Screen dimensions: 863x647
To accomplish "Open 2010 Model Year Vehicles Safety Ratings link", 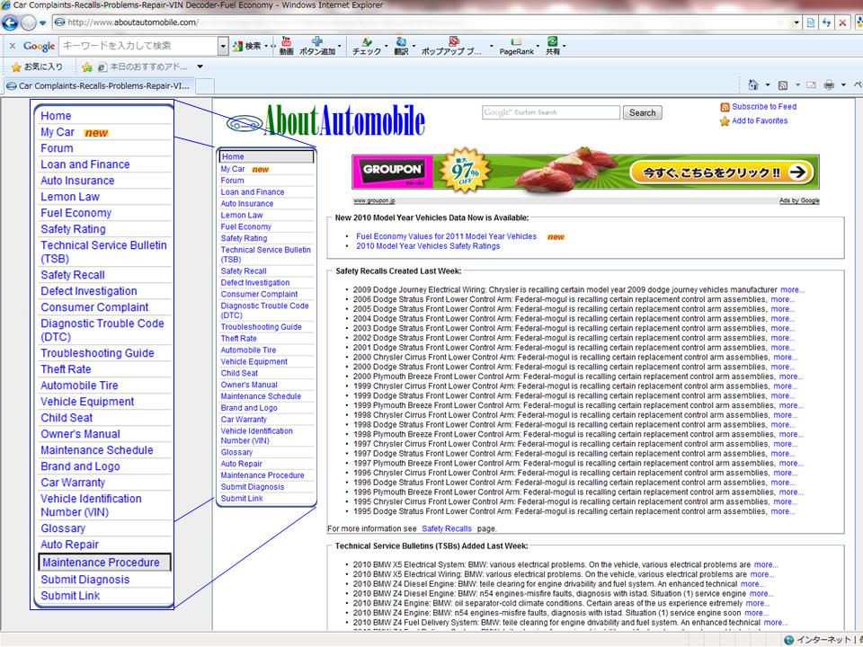I will pyautogui.click(x=428, y=246).
